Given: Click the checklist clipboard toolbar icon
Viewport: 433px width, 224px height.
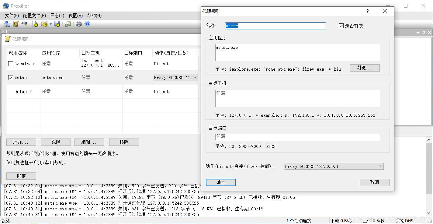Looking at the screenshot, I should point(68,24).
